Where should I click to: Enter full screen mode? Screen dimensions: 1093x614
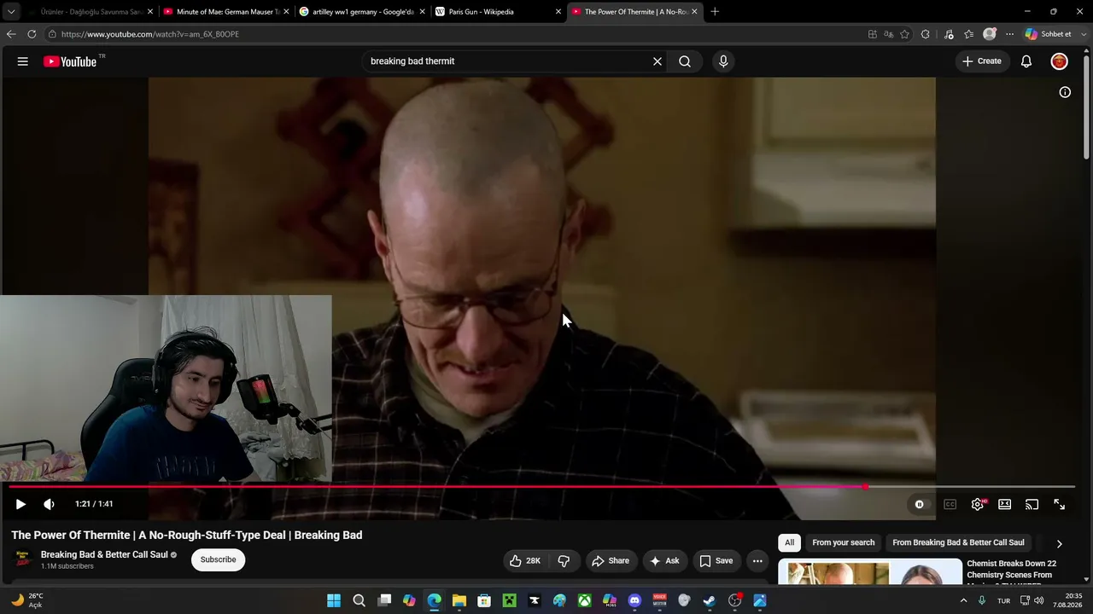[x=1060, y=504]
